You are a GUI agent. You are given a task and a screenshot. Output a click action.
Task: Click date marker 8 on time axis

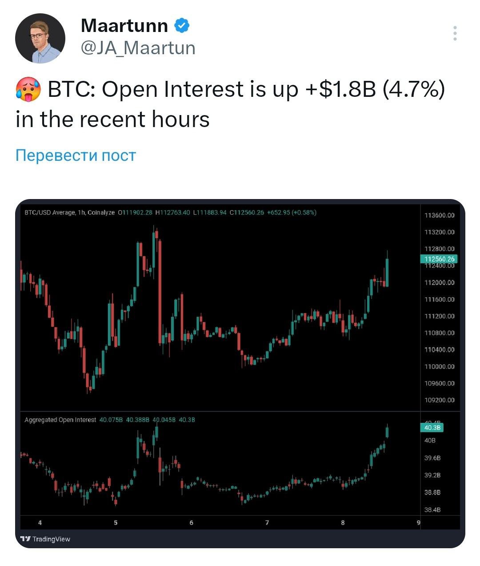(x=343, y=522)
